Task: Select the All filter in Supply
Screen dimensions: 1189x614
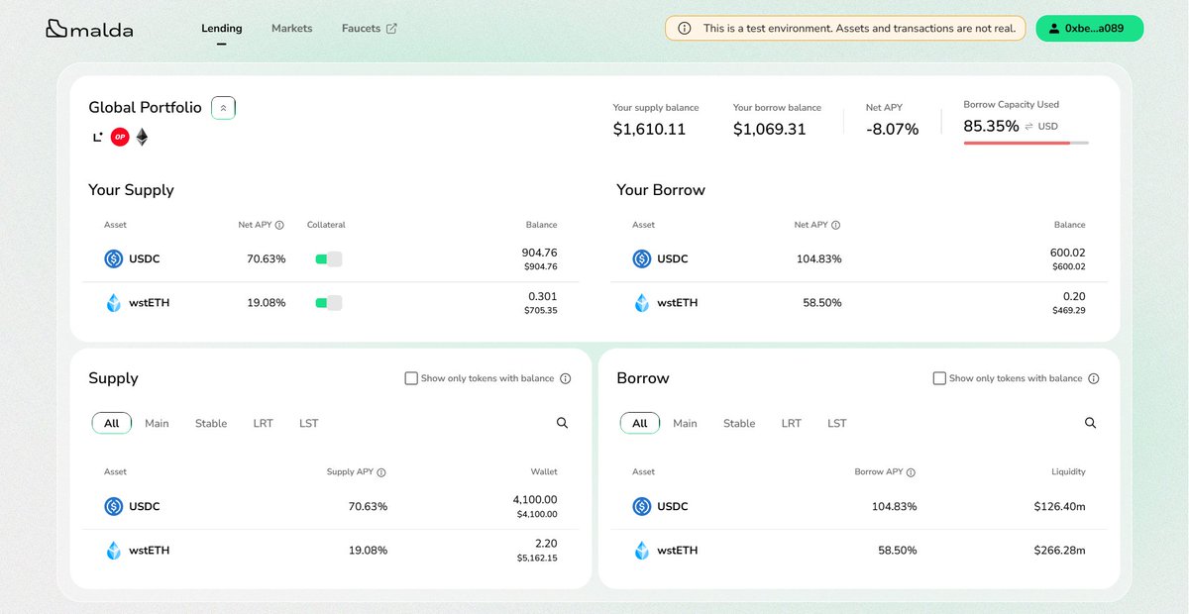Action: pyautogui.click(x=111, y=423)
